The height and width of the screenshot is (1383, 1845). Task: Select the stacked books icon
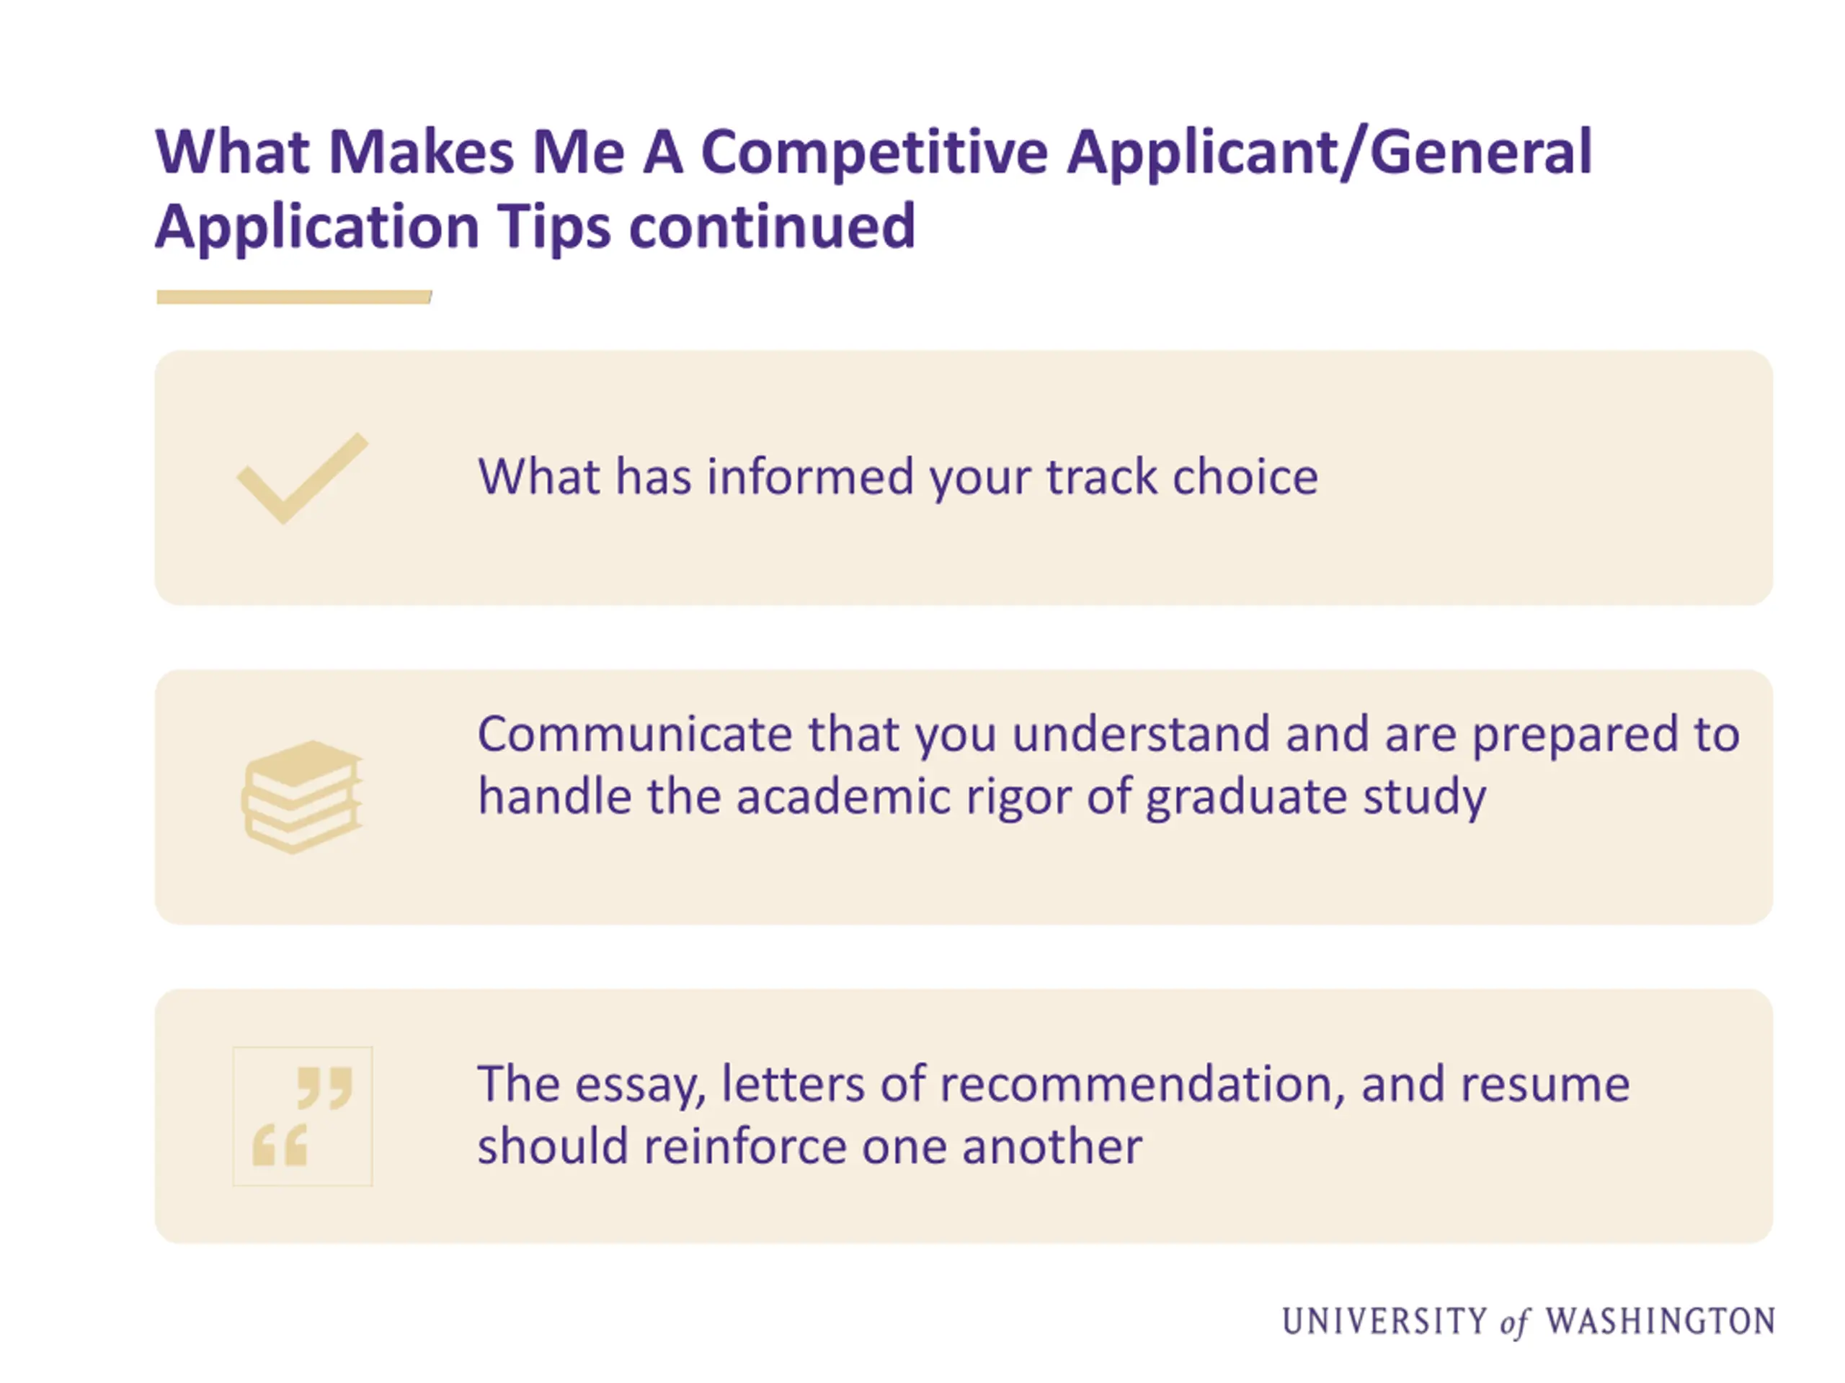302,797
